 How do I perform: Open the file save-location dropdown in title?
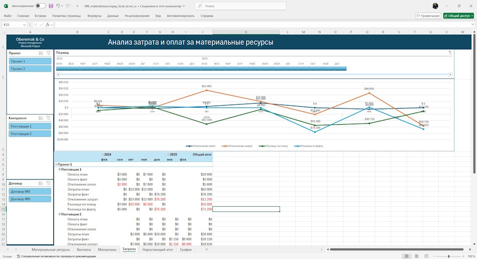pos(183,6)
